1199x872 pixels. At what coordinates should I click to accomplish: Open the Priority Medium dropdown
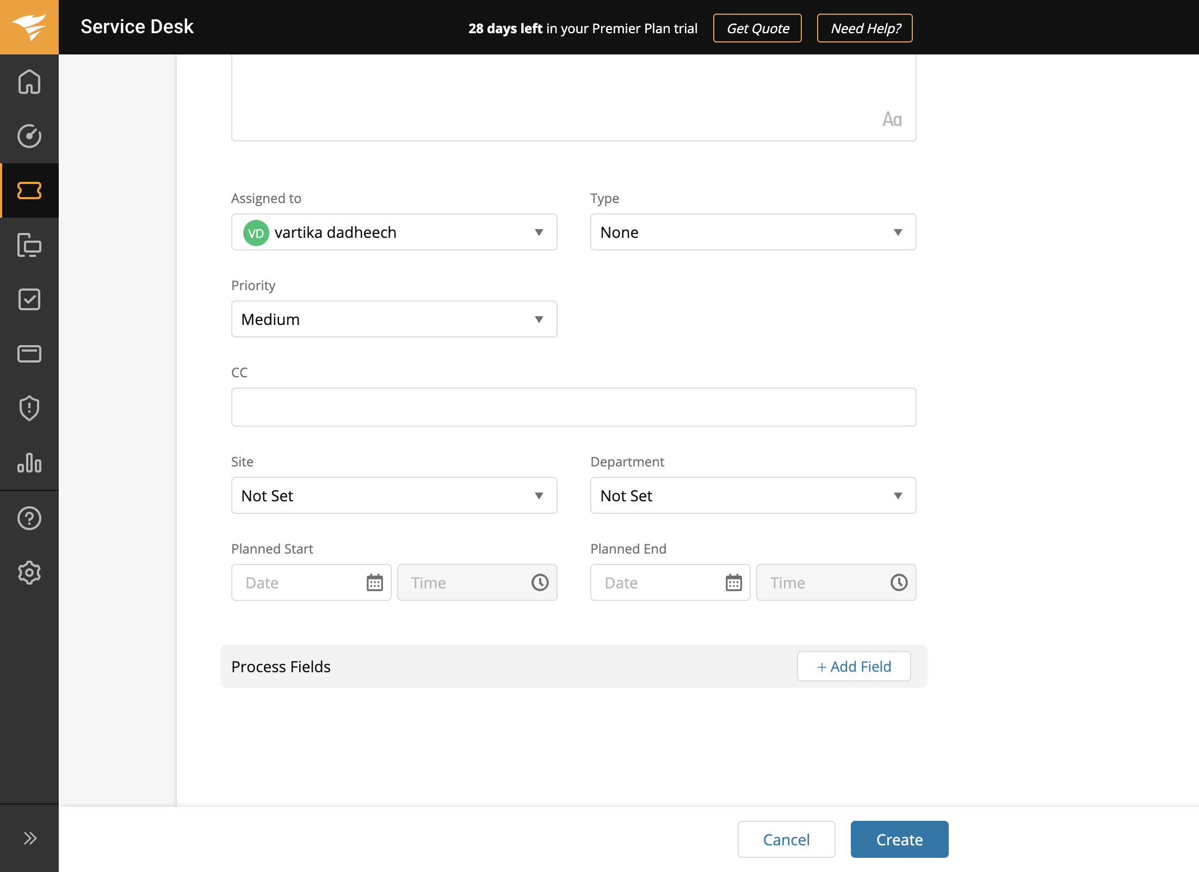394,319
